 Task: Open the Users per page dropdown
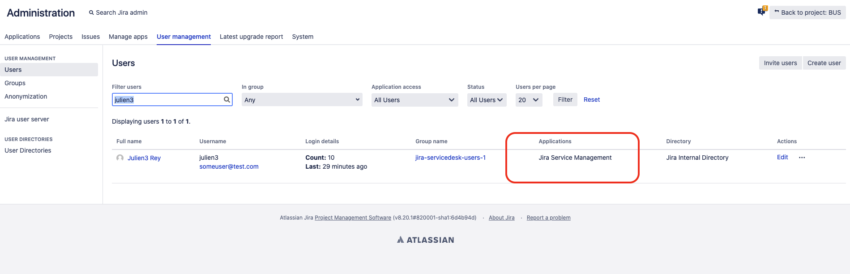529,100
